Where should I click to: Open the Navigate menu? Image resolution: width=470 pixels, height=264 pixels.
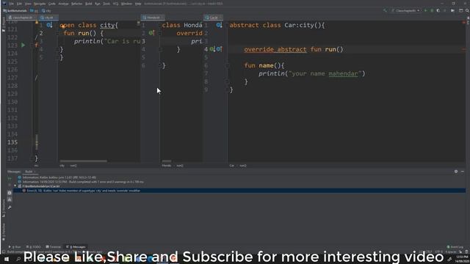pos(39,4)
